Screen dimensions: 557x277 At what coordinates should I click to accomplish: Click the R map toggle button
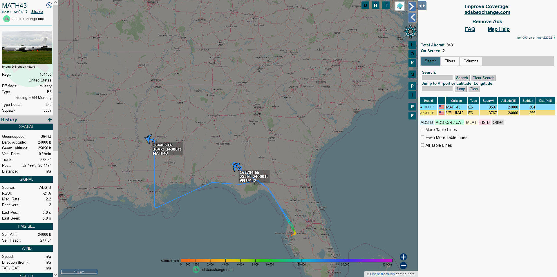(x=412, y=107)
